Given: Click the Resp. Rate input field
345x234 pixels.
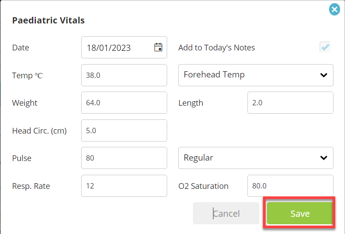Looking at the screenshot, I should click(124, 186).
